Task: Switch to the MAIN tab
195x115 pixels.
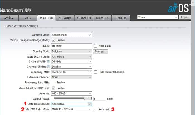Action: tap(28, 18)
